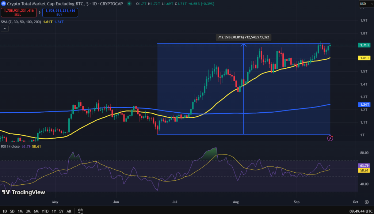Click the 712.55B (70.81%) measurement label

pos(244,37)
